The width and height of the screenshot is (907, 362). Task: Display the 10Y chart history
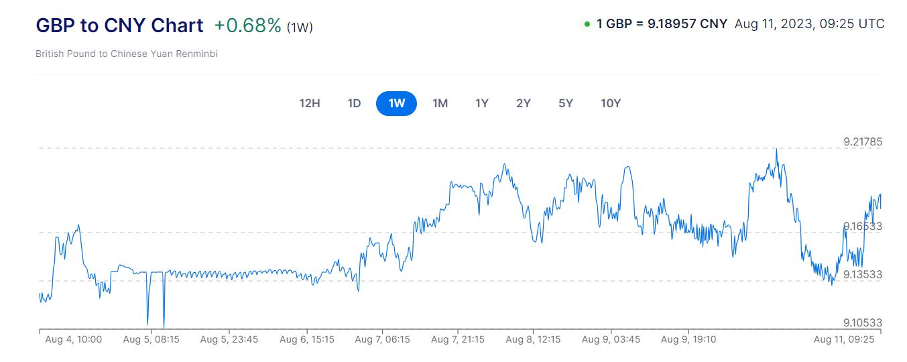click(x=611, y=103)
